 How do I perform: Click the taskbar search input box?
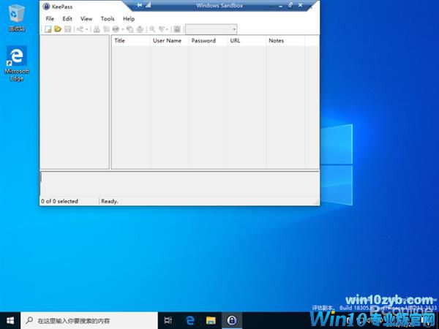tap(89, 320)
